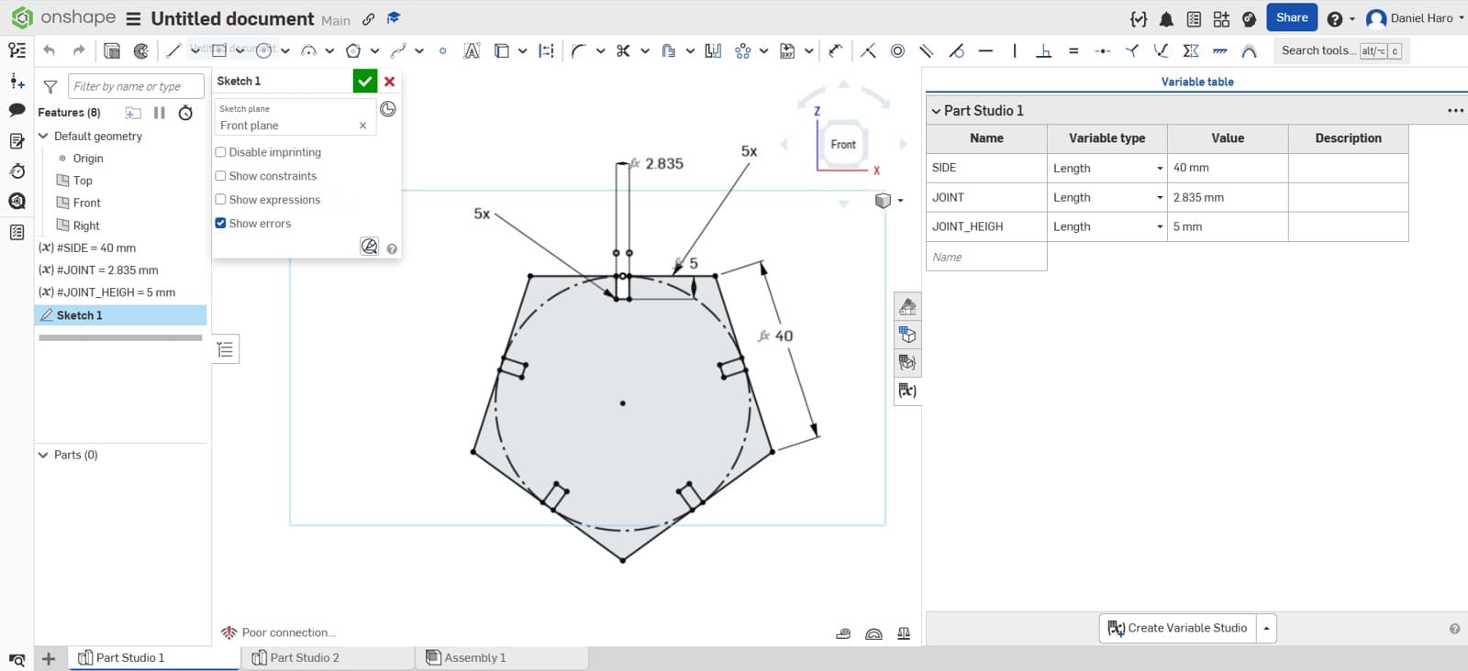1468x671 pixels.
Task: Filter the Features list
Action: click(50, 86)
